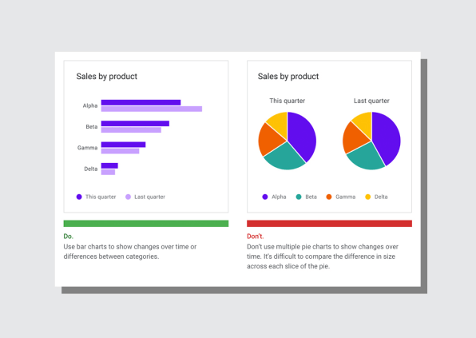Click the 'Last quarter' pie chart title
476x338 pixels.
tap(371, 101)
